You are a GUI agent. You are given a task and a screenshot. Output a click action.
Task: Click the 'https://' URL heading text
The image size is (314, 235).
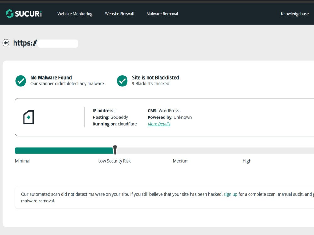[x=25, y=43]
